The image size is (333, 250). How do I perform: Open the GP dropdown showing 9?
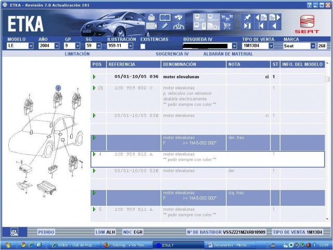(78, 46)
